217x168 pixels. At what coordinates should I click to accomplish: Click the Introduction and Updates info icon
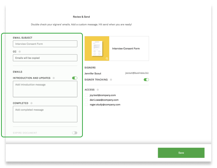coord(54,78)
